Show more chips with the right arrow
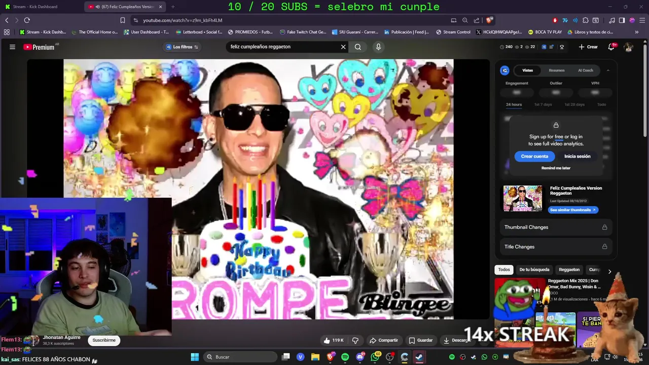 click(x=609, y=271)
